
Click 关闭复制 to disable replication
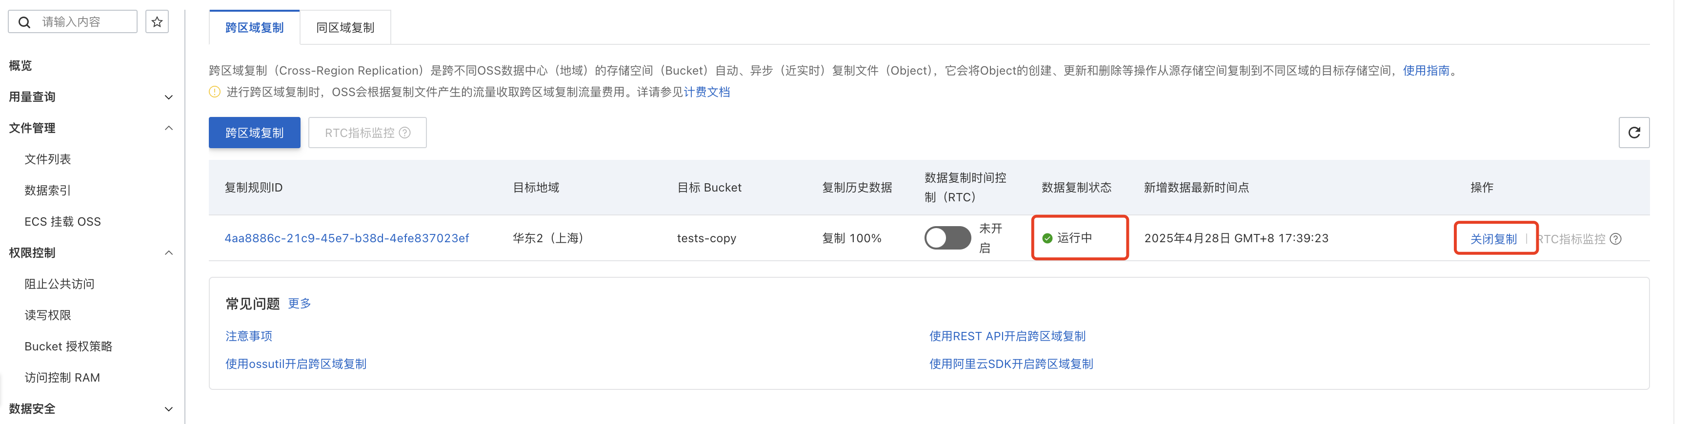[x=1493, y=238]
